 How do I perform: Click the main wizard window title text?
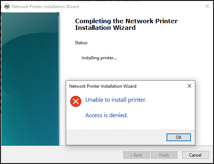(45, 7)
